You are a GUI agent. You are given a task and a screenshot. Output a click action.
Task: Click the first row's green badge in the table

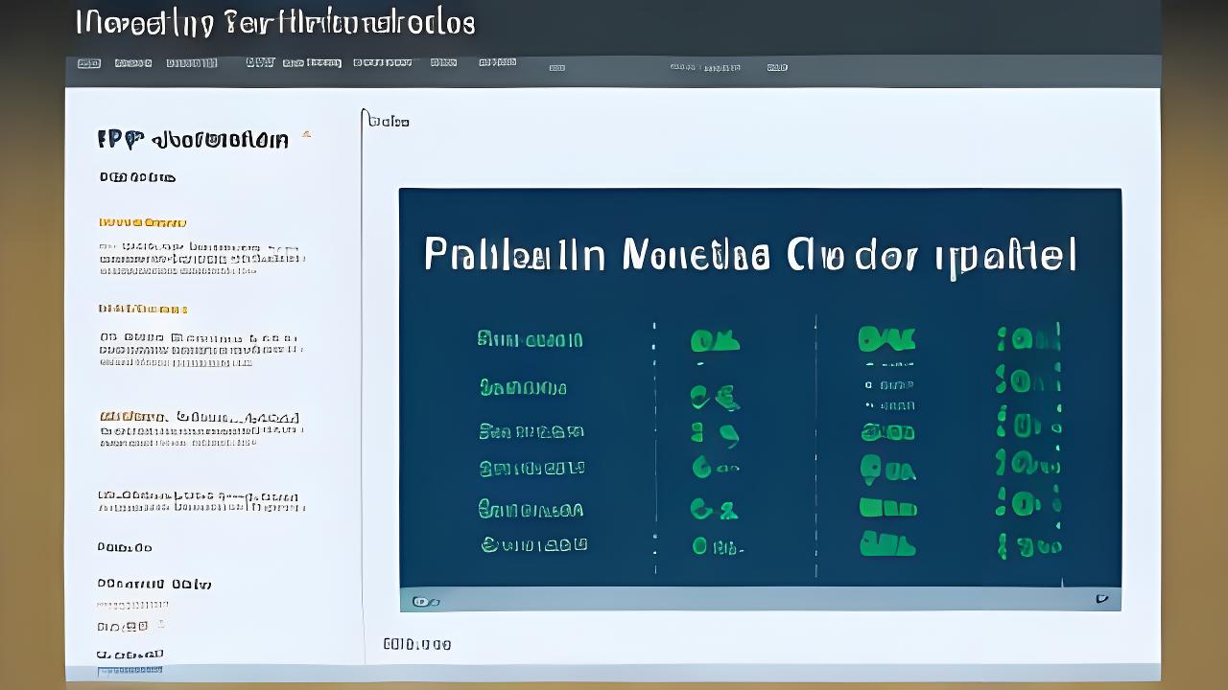click(715, 340)
